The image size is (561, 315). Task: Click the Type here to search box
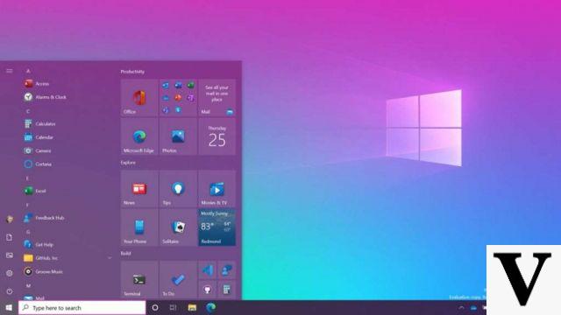pos(82,307)
